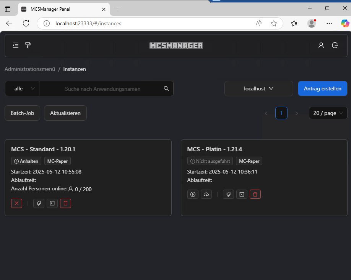
Task: Click MC-Paper tag on MCS - Platin card
Action: [x=249, y=161]
